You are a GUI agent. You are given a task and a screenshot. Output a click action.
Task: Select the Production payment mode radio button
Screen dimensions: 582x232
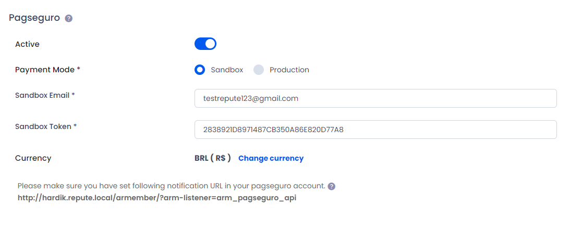[259, 70]
